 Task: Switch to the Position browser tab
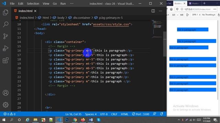pos(194,3)
